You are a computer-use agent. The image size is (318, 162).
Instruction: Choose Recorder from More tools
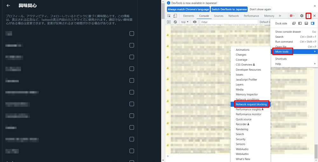point(251,124)
